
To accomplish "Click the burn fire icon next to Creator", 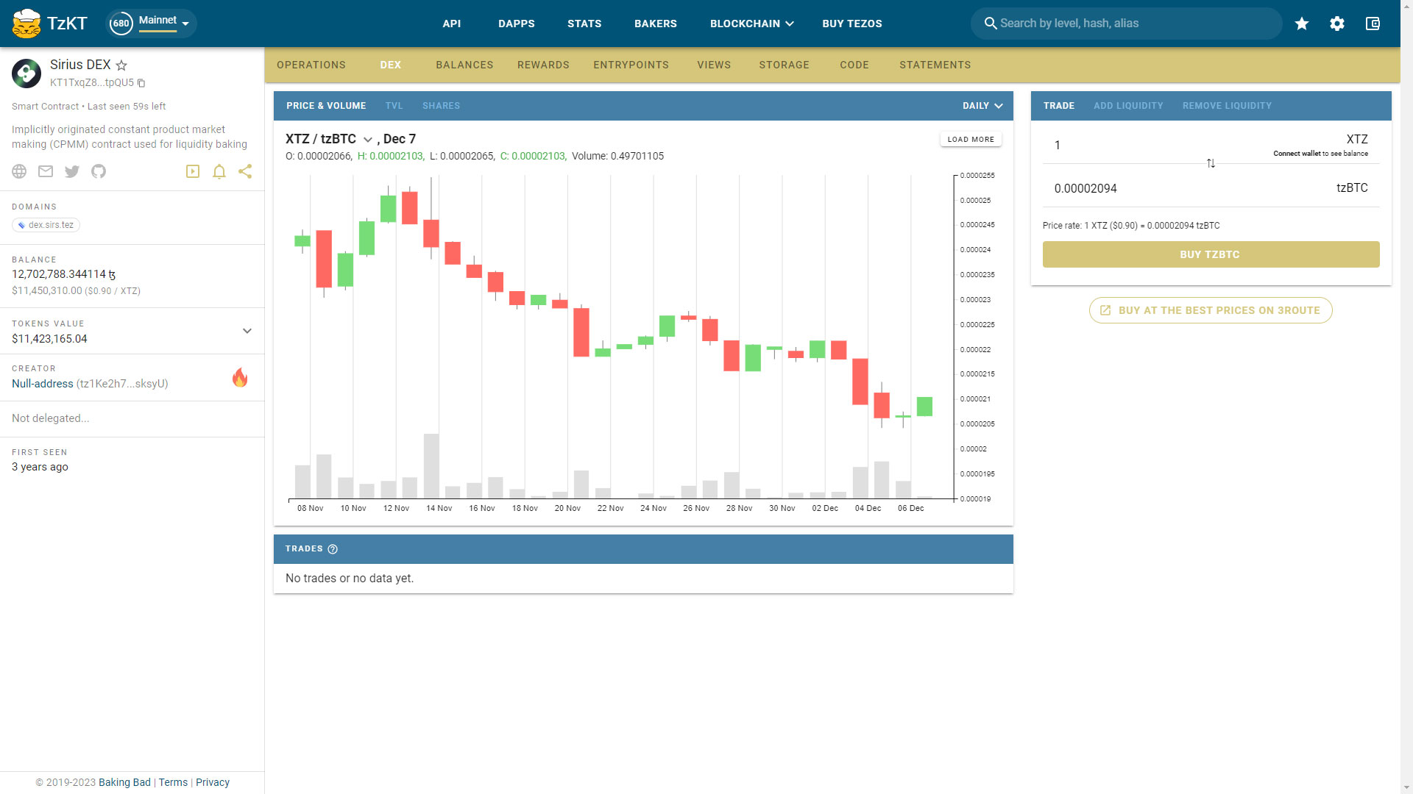I will click(x=240, y=378).
